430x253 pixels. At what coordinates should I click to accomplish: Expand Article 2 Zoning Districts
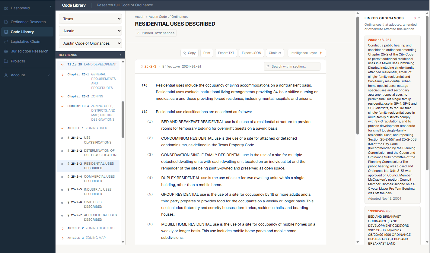tap(62, 228)
